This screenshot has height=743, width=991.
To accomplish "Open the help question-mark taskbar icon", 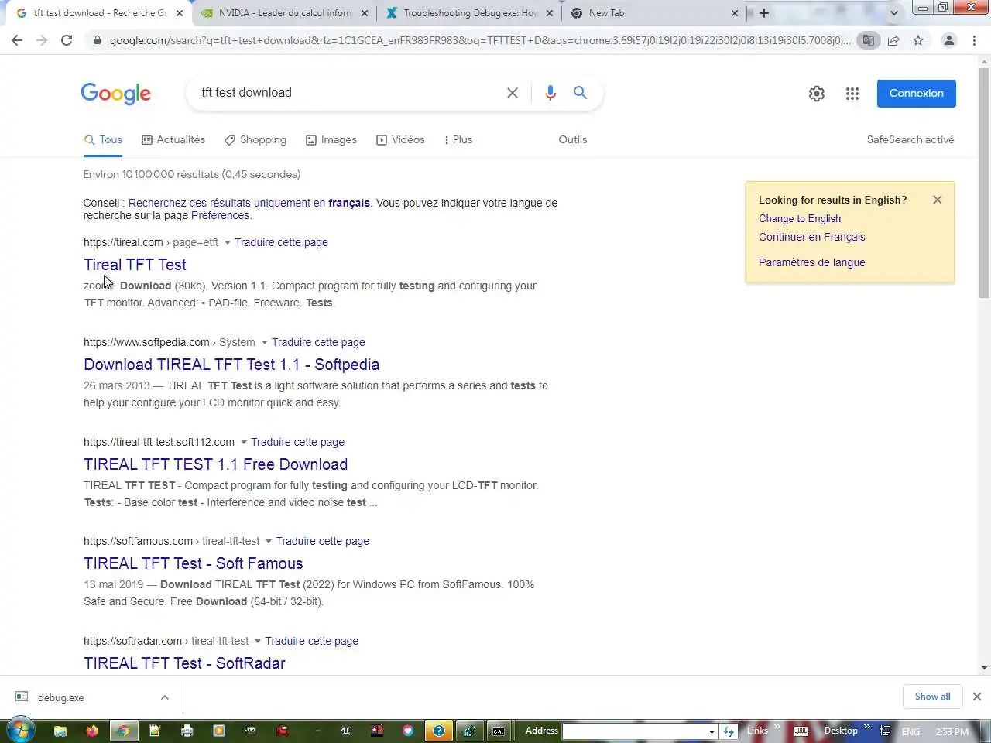I will 439,731.
